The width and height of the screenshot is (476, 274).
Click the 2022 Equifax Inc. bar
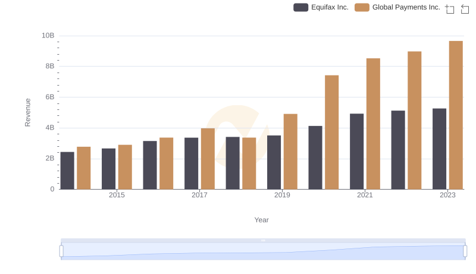pos(398,150)
